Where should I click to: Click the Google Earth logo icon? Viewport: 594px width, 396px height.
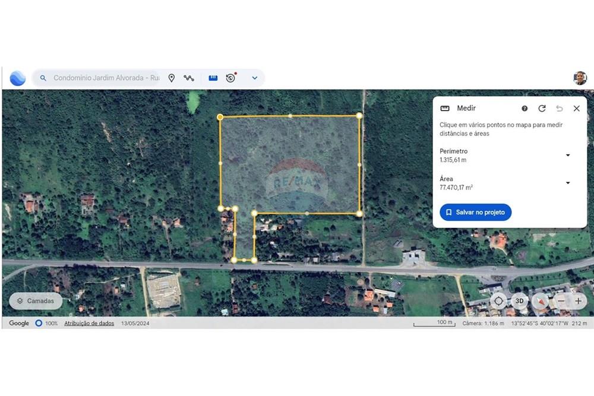click(18, 78)
